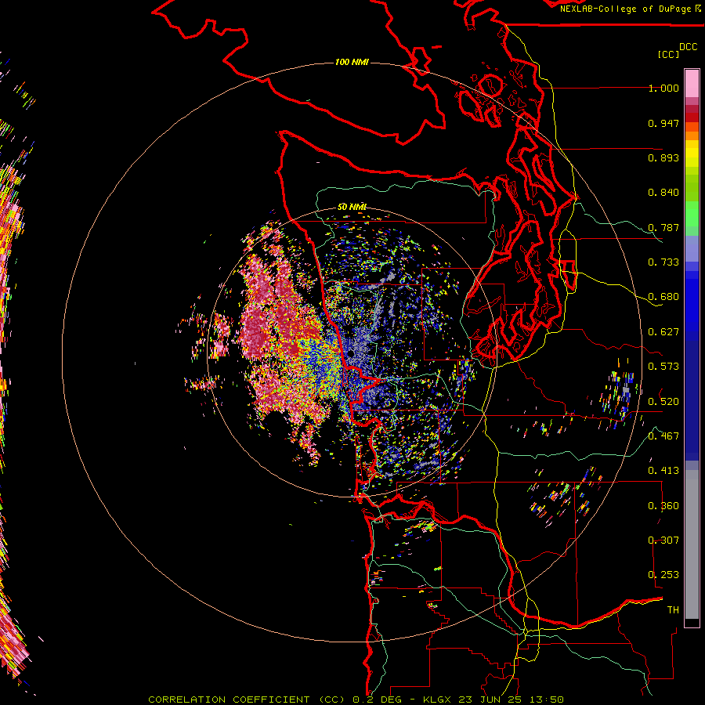Click the 0.2 DEG elevation text
Viewport: 705px width, 705px height.
tap(377, 700)
